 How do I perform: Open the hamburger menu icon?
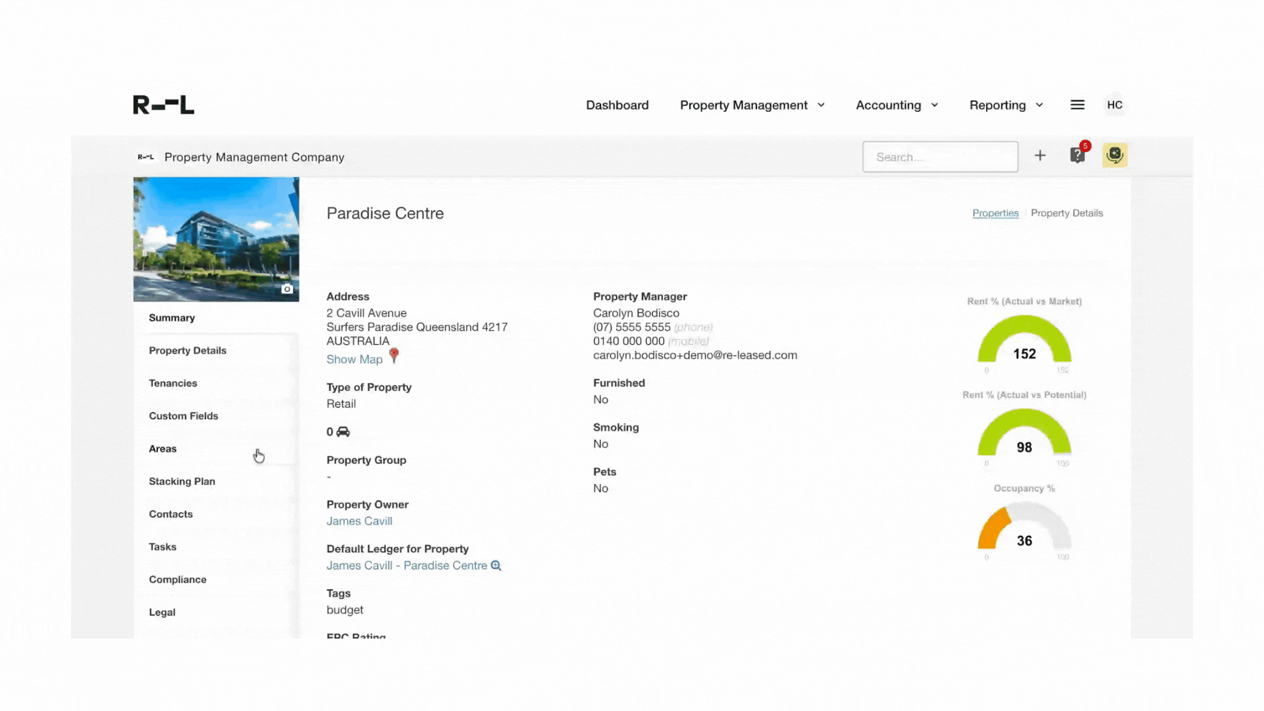(x=1077, y=105)
